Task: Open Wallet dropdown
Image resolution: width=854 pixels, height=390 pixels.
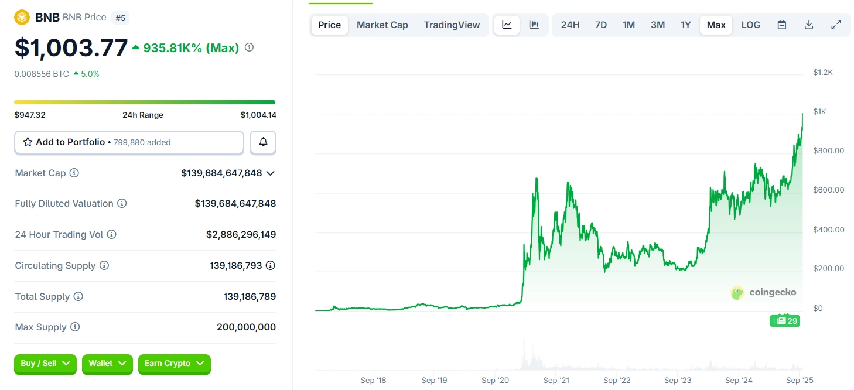Action: (x=107, y=364)
